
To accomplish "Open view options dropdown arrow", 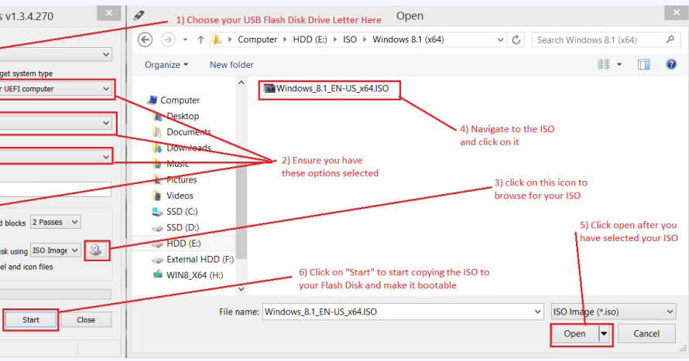I will tap(619, 64).
